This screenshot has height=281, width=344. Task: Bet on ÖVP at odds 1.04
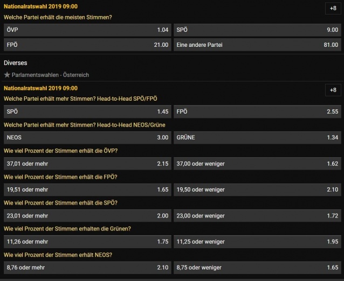click(x=87, y=30)
